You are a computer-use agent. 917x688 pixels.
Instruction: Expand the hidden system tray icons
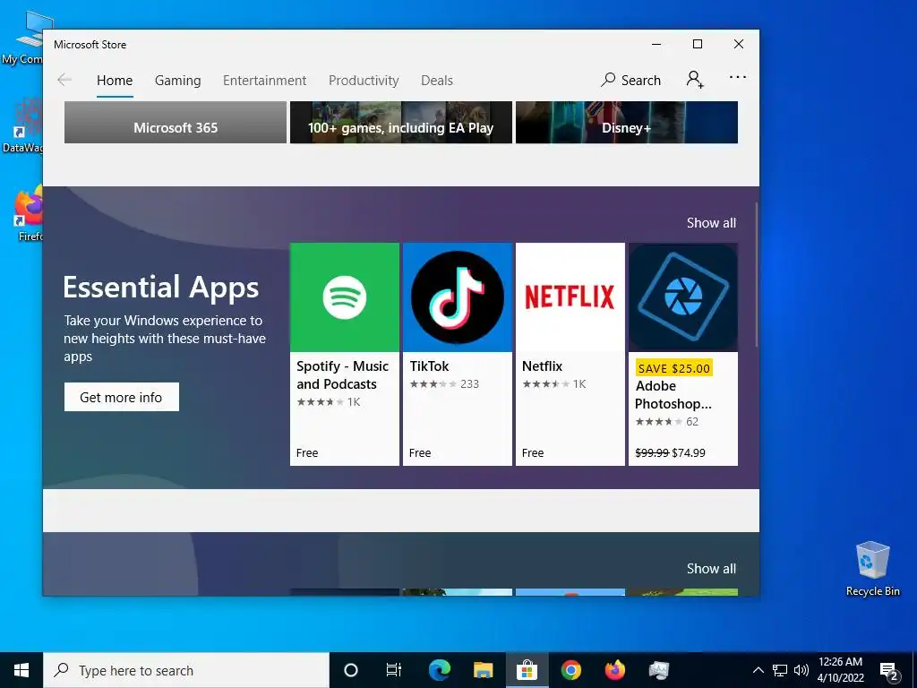(758, 670)
